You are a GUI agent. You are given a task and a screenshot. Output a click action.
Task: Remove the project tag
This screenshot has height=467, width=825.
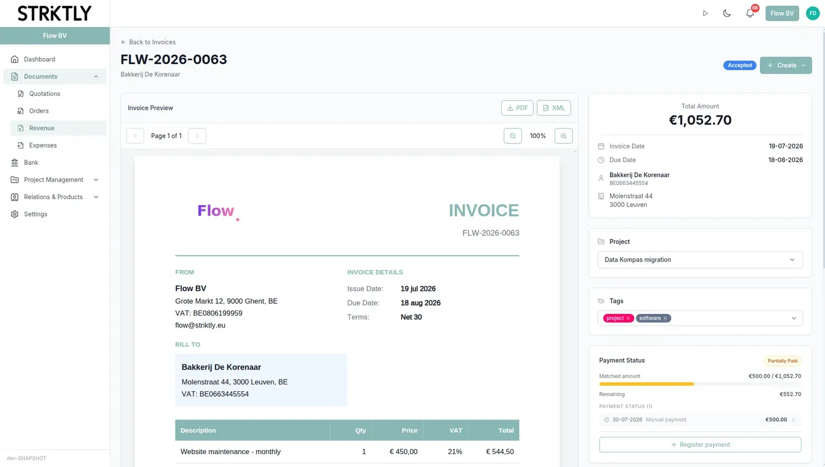[x=629, y=318]
